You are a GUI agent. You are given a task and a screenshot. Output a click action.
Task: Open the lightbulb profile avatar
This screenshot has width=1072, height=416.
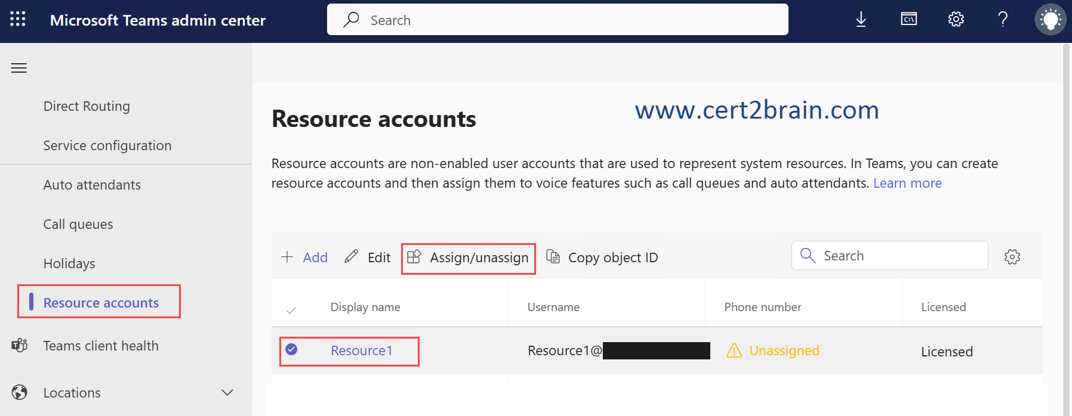1050,20
